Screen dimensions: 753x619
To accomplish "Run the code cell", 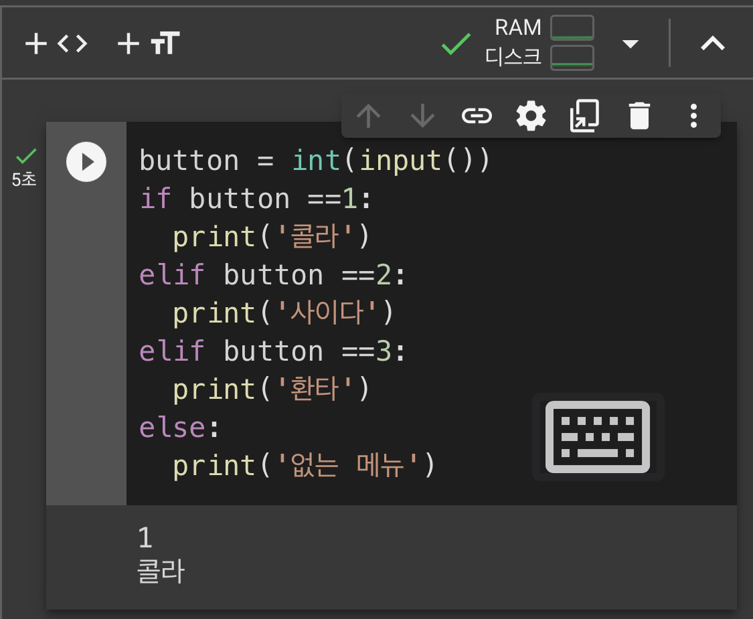I will click(x=86, y=162).
